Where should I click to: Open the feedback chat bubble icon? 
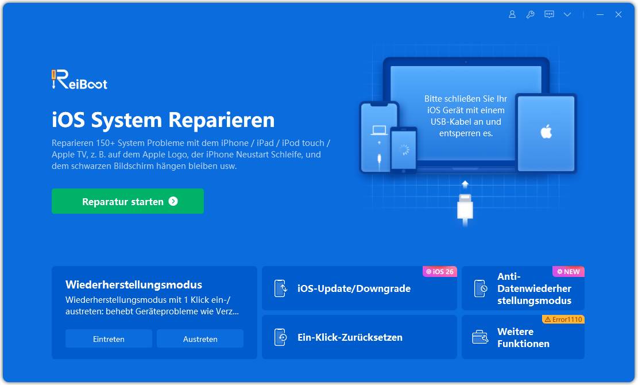coord(549,14)
